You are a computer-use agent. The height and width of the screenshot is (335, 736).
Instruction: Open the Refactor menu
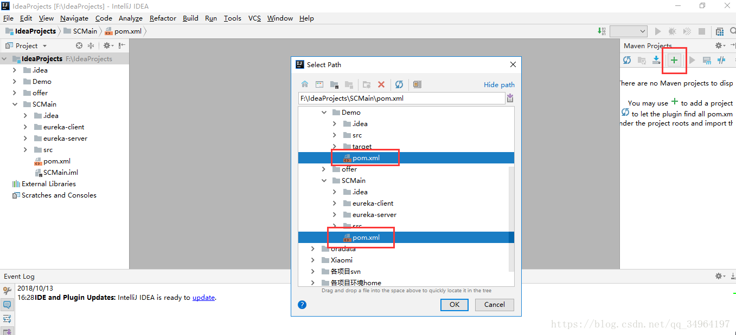coord(163,18)
